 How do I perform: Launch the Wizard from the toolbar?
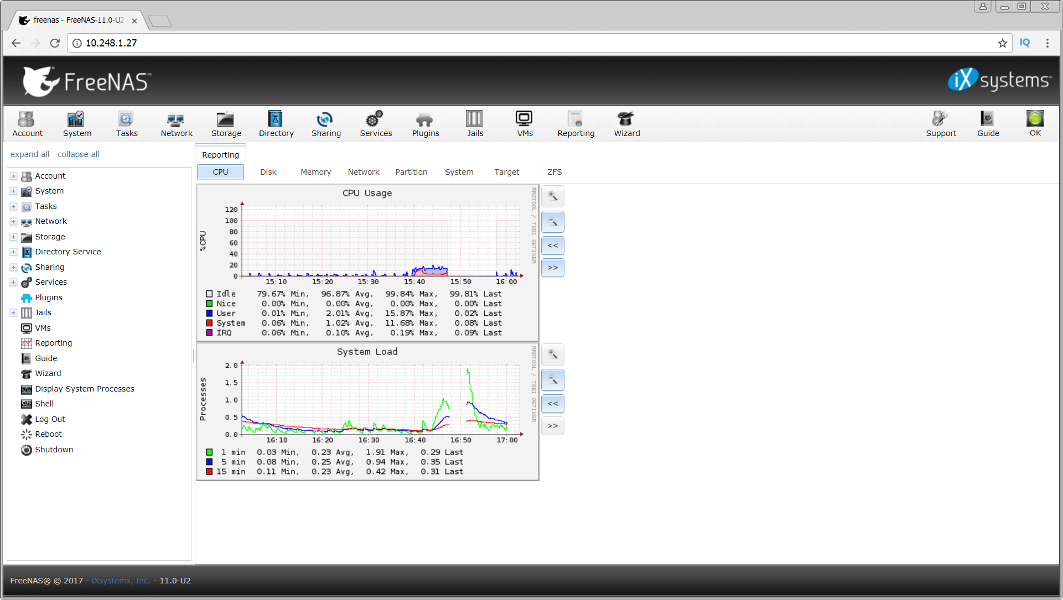click(x=627, y=124)
